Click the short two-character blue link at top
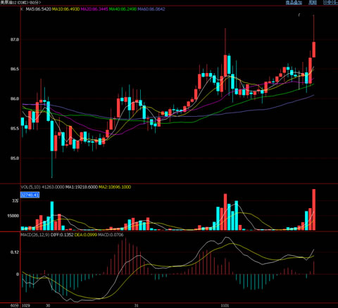The height and width of the screenshot is (308, 338). (x=313, y=2)
